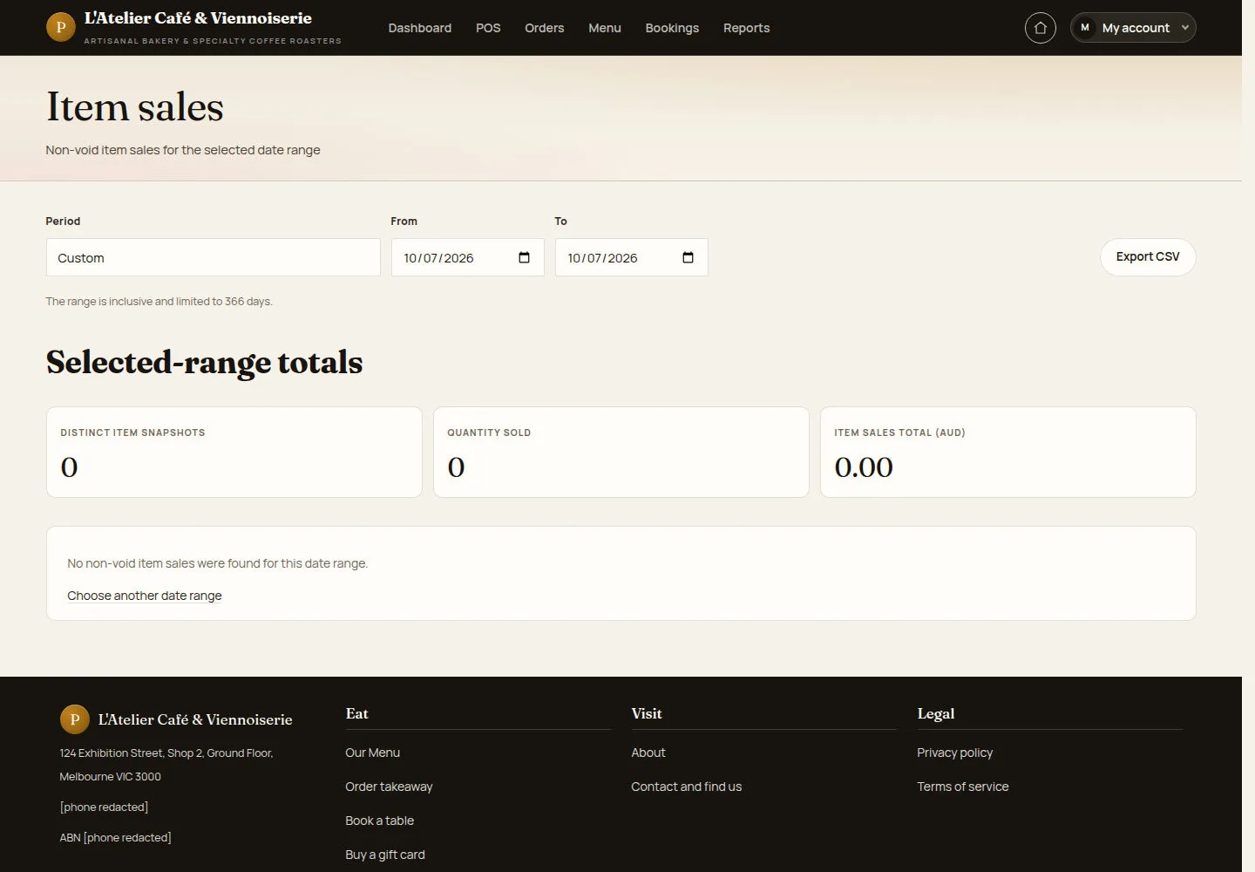Click the No non-void item sales message
Screen dimensions: 1255x872
point(218,563)
